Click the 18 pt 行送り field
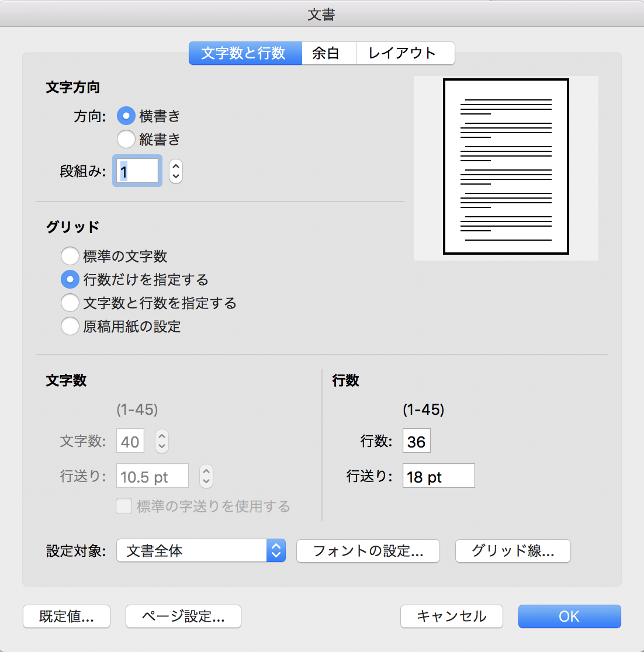 [x=438, y=476]
